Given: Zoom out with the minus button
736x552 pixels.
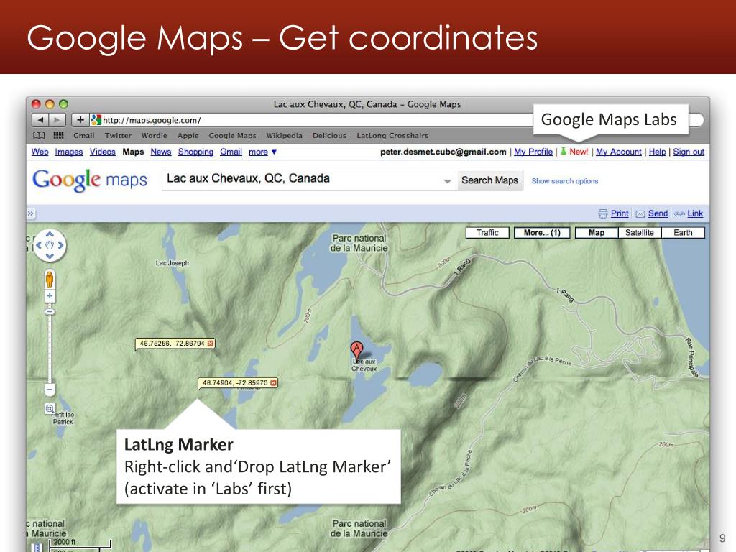Looking at the screenshot, I should 50,389.
